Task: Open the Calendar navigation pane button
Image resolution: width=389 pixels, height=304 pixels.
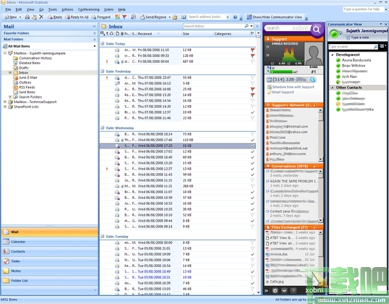Action: pyautogui.click(x=50, y=242)
